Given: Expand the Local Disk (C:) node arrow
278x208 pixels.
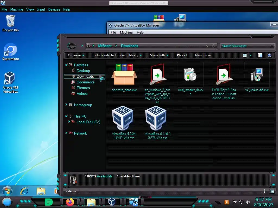Looking at the screenshot, I should pos(69,122).
